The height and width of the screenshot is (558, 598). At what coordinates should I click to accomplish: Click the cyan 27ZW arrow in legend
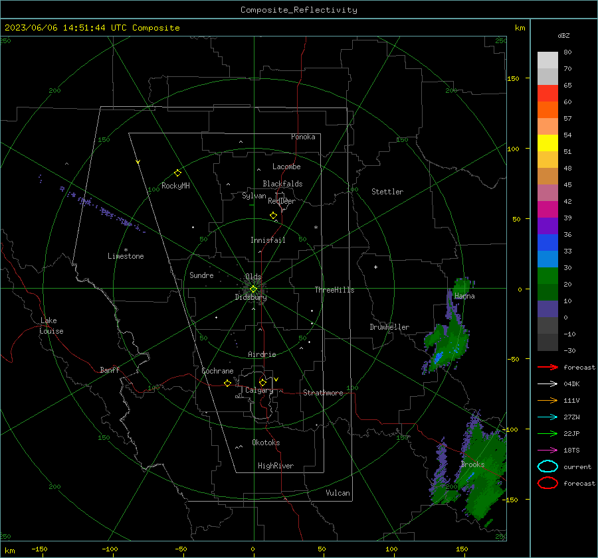(x=548, y=417)
